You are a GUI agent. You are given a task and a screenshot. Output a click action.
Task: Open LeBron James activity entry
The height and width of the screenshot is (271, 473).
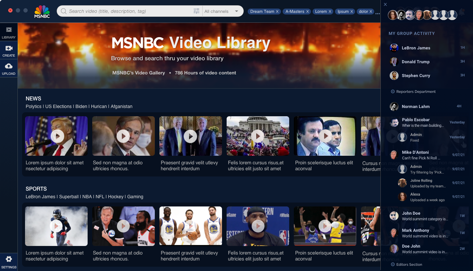coord(416,48)
